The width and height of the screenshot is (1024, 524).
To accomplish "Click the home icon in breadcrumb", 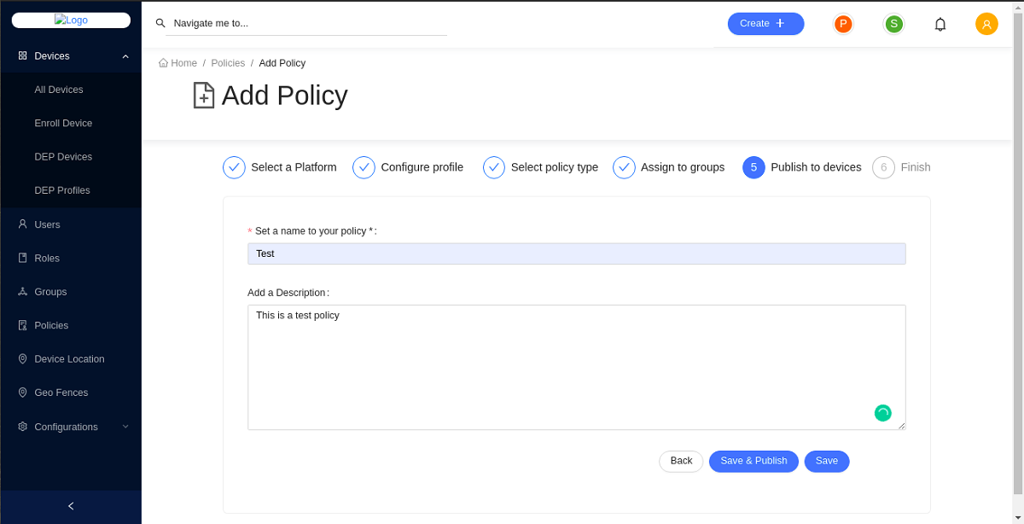I will [163, 63].
